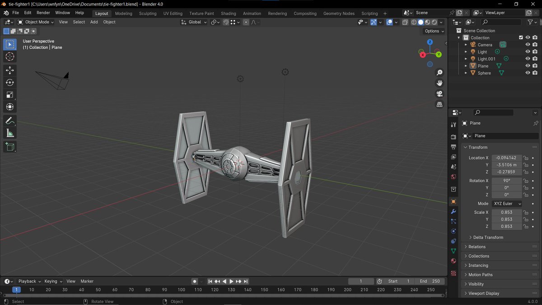Screen dimensions: 542x305
Task: Expand the Motion Paths panel
Action: click(480, 275)
